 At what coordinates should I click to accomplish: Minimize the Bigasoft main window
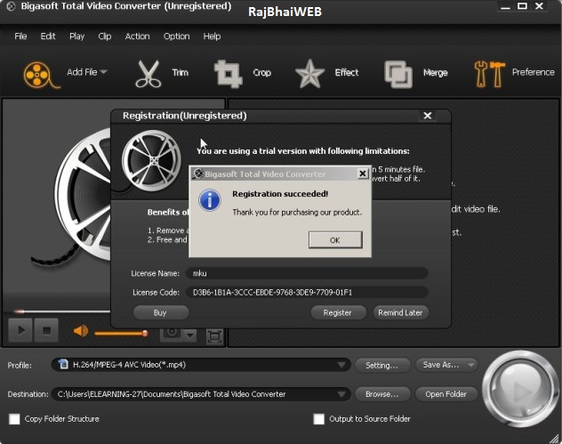[505, 7]
